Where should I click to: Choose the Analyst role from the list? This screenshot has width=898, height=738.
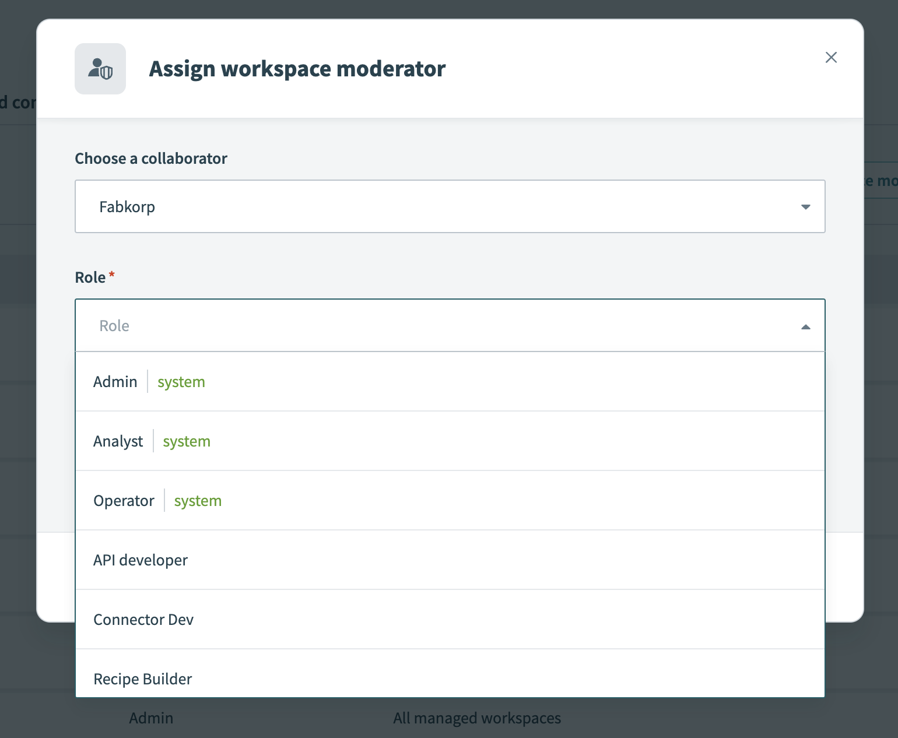point(118,441)
